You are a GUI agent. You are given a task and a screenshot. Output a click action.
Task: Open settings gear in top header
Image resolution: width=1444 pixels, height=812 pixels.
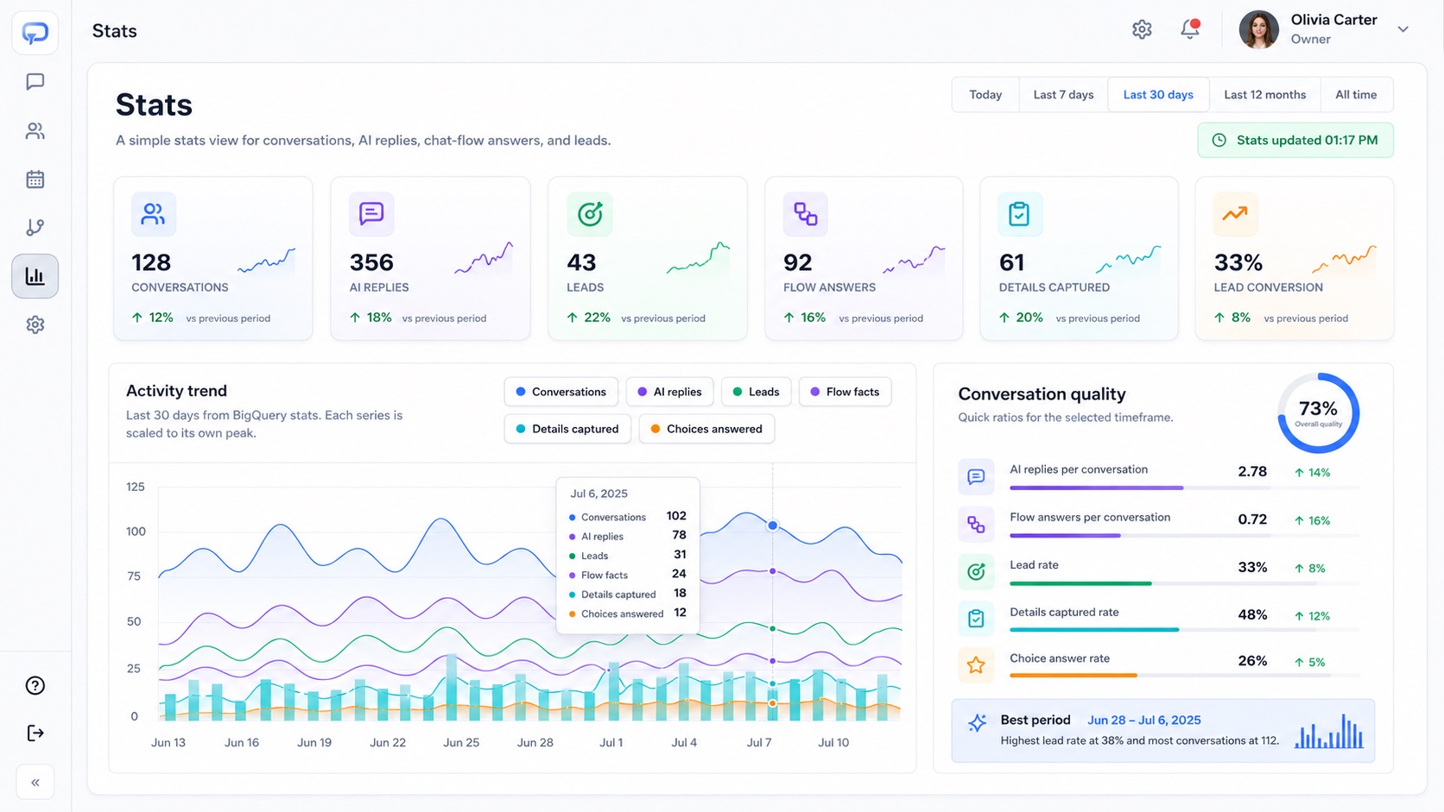(x=1142, y=29)
